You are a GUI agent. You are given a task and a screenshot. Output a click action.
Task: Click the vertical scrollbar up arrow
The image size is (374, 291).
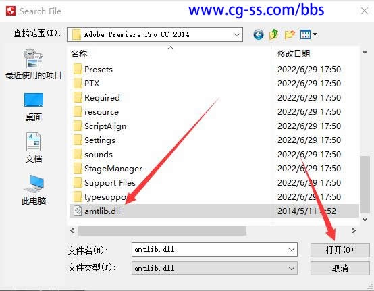(365, 52)
